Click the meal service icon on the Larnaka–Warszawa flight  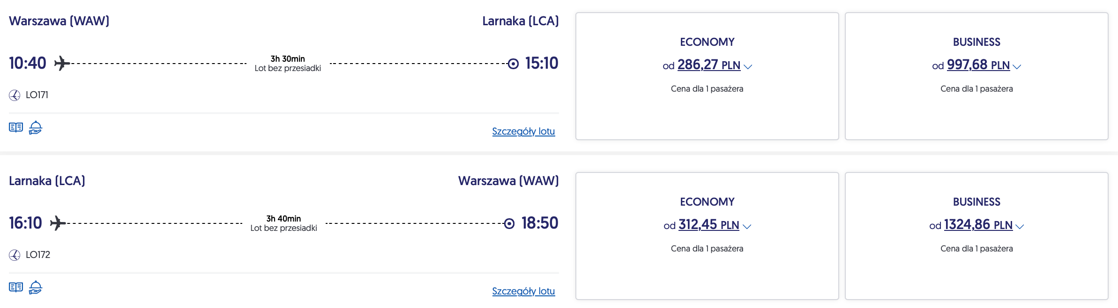[36, 287]
